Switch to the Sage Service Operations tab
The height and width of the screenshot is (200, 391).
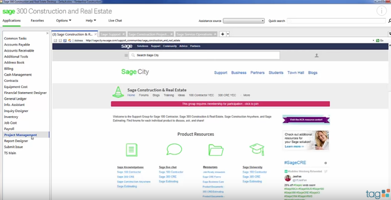[x=194, y=34]
